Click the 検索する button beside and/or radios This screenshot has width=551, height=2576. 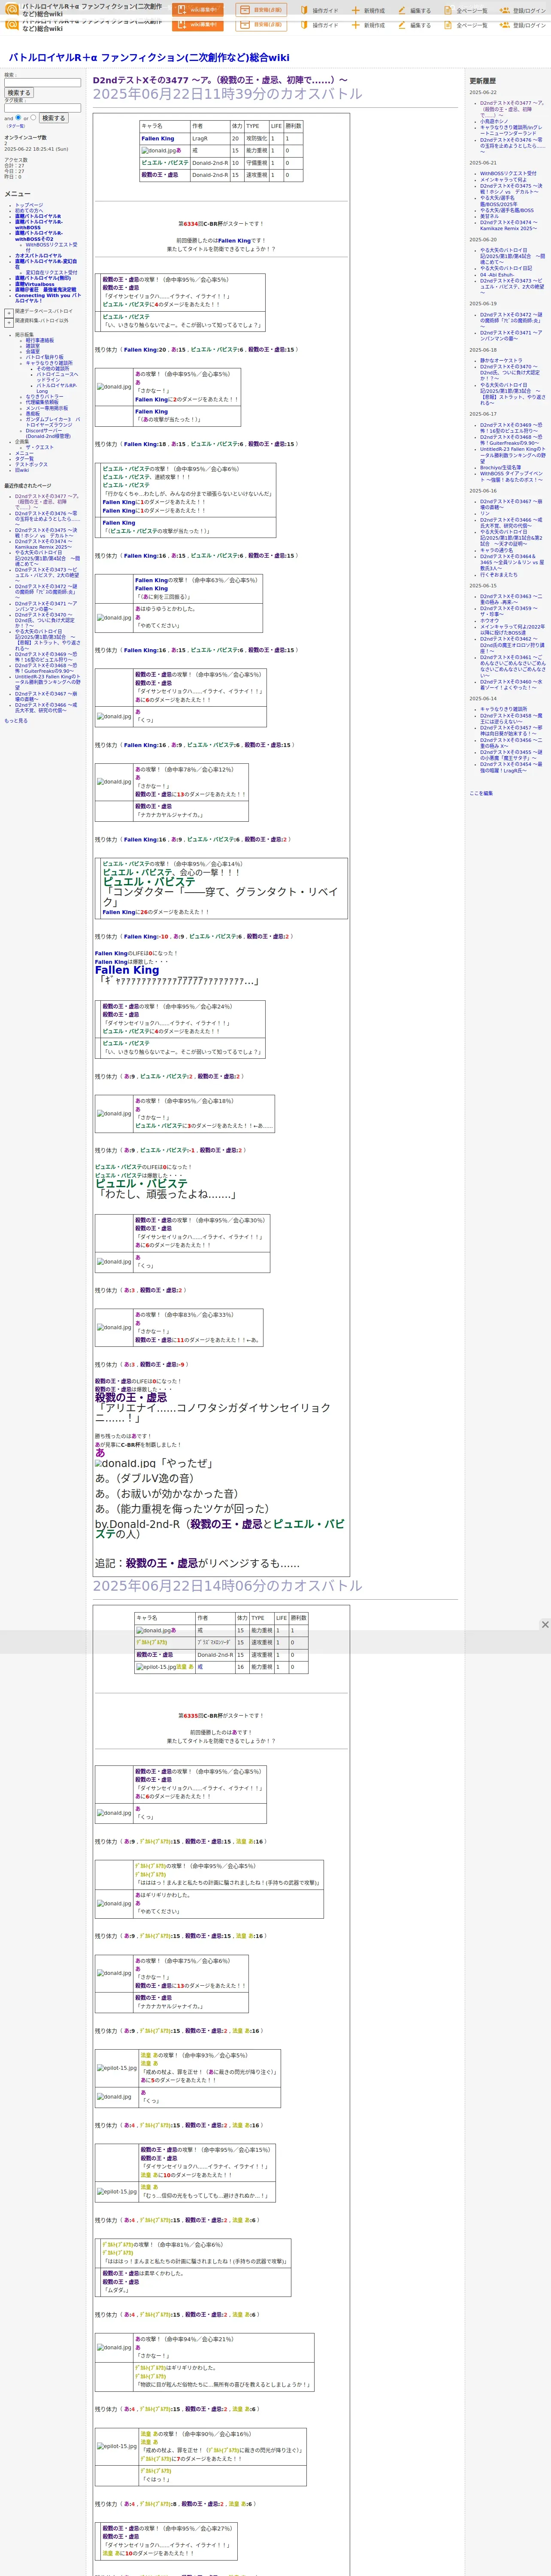(53, 118)
